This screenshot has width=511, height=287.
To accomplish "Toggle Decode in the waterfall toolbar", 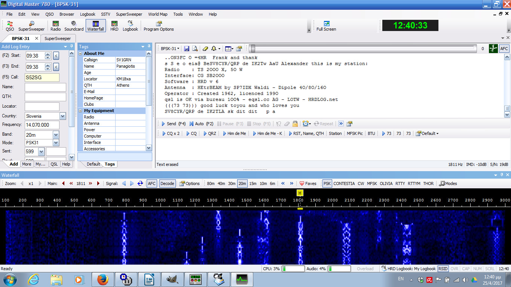I will [167, 183].
